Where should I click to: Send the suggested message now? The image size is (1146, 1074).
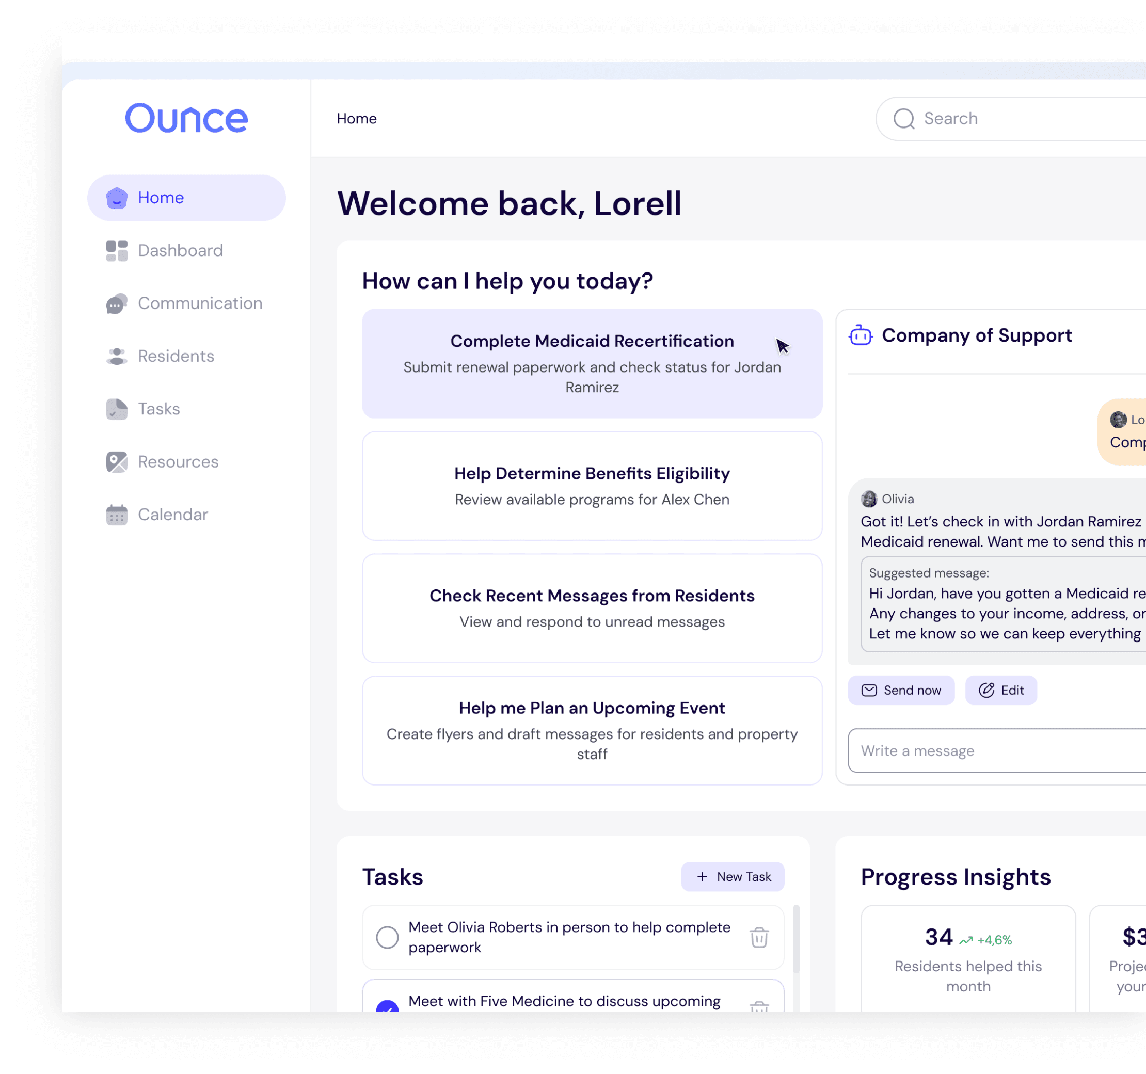coord(901,690)
